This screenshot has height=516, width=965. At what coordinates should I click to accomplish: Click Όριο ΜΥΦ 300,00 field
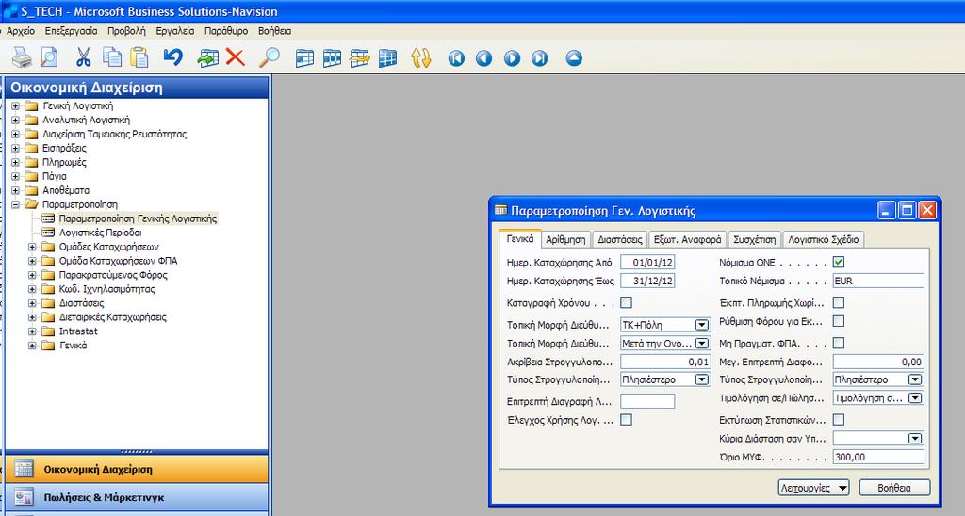[x=878, y=457]
